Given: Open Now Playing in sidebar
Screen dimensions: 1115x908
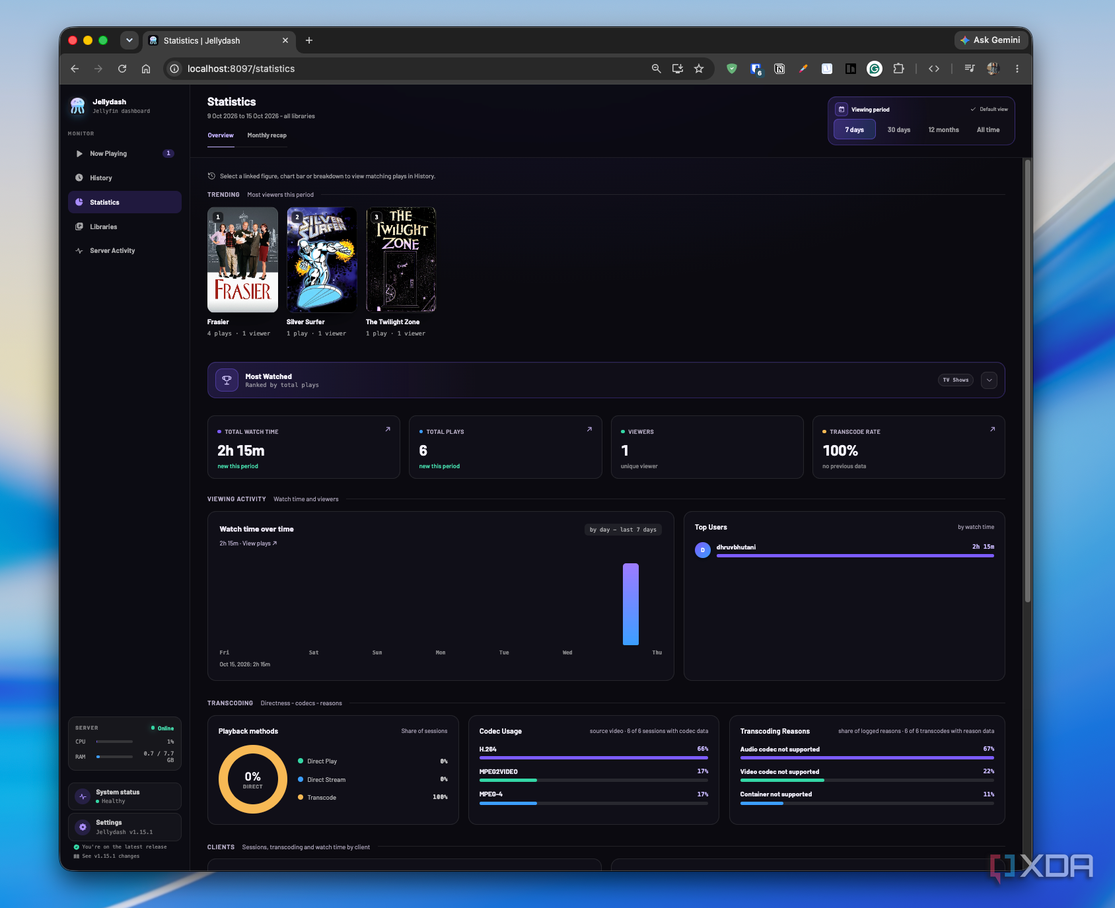Looking at the screenshot, I should (124, 153).
